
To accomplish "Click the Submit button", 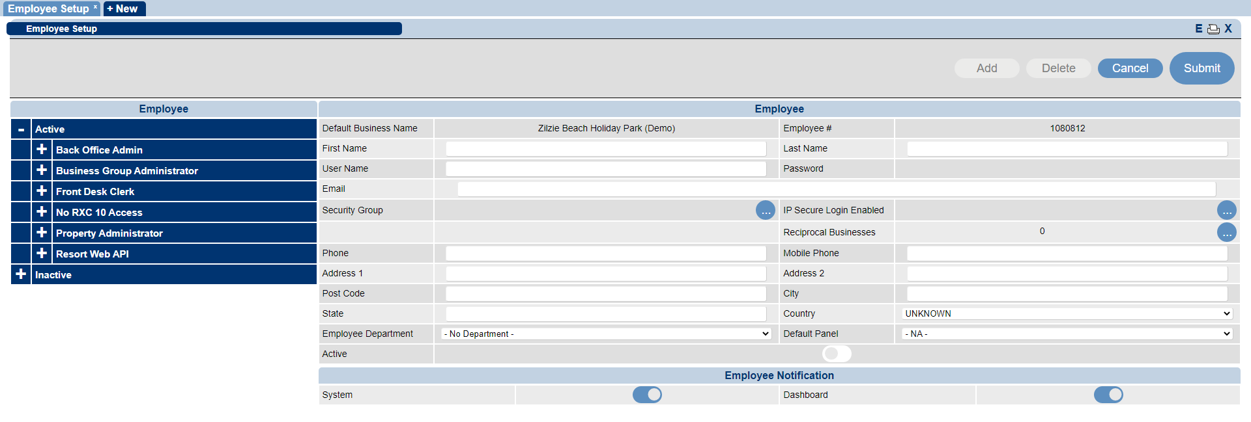I will pos(1201,68).
